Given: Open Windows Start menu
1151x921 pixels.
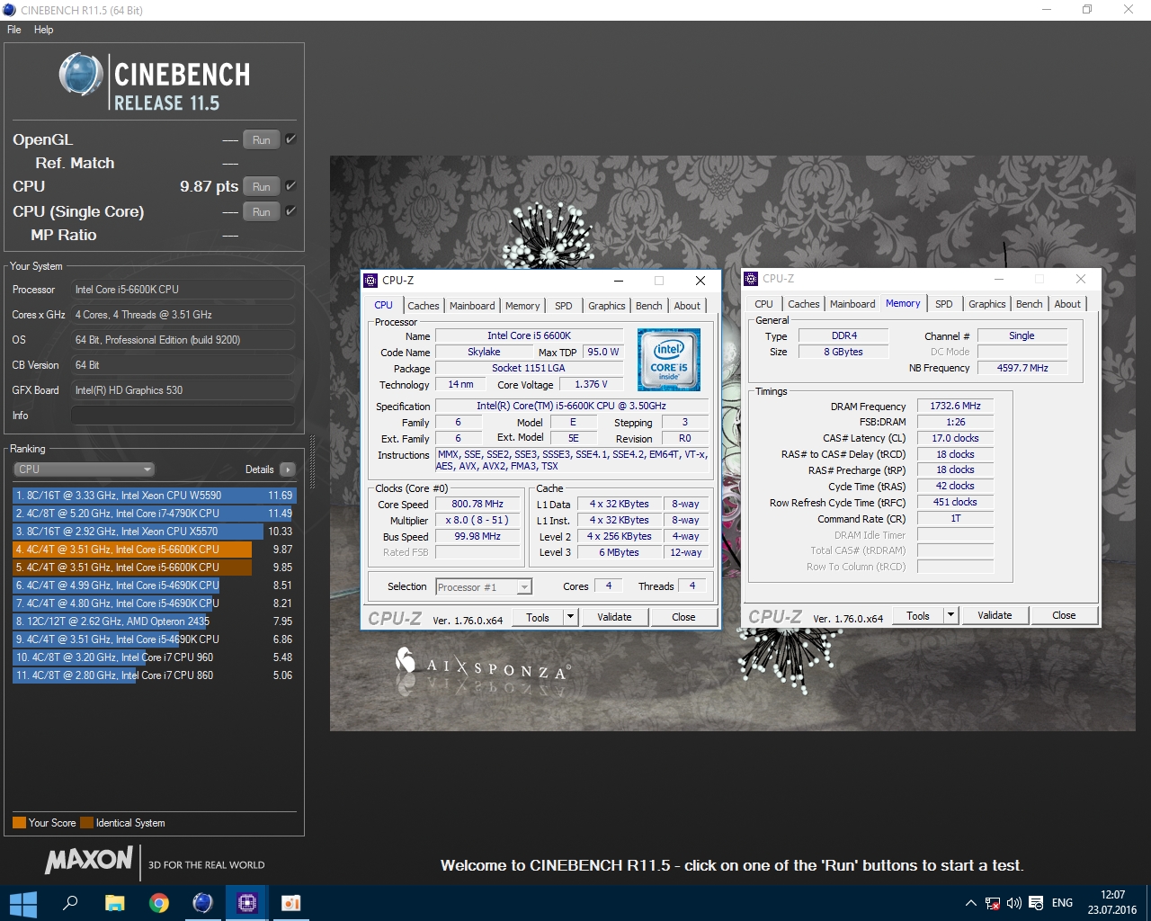Looking at the screenshot, I should (x=22, y=903).
